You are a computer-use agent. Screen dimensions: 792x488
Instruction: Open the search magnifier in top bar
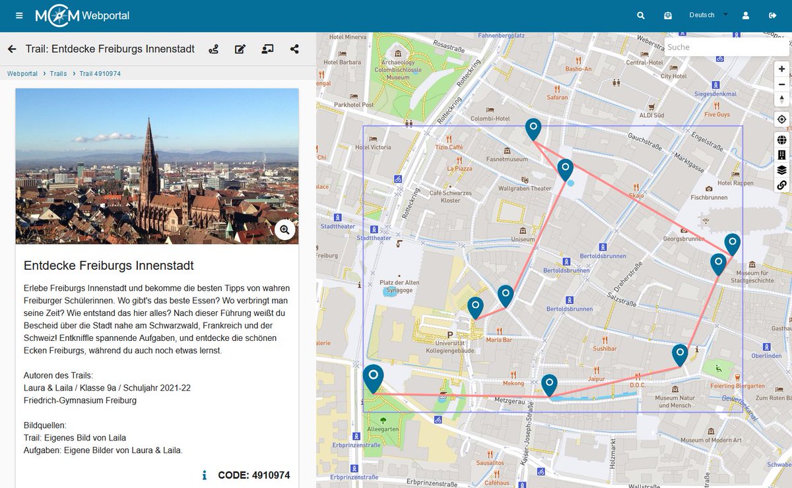[640, 16]
